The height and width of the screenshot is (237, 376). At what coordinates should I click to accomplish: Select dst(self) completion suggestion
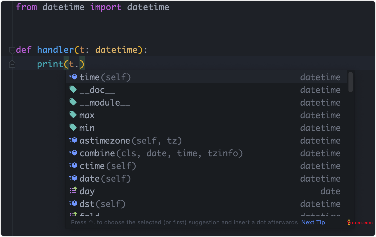pos(206,204)
